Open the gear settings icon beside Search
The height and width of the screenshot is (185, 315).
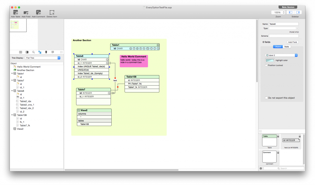point(261,168)
